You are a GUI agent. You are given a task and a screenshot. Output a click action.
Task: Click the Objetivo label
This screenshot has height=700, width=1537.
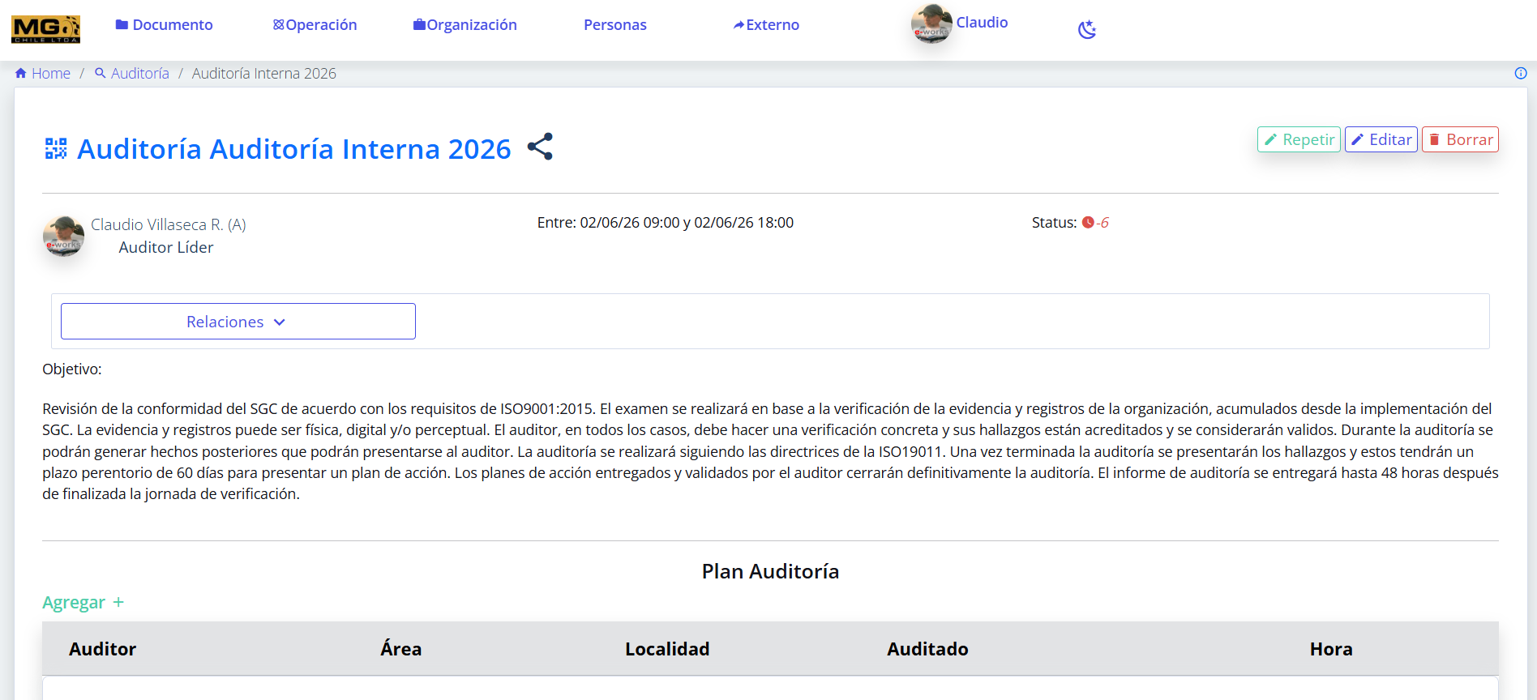point(72,369)
